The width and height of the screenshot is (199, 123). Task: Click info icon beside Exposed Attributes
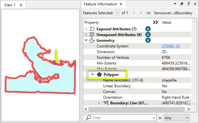click(x=148, y=29)
